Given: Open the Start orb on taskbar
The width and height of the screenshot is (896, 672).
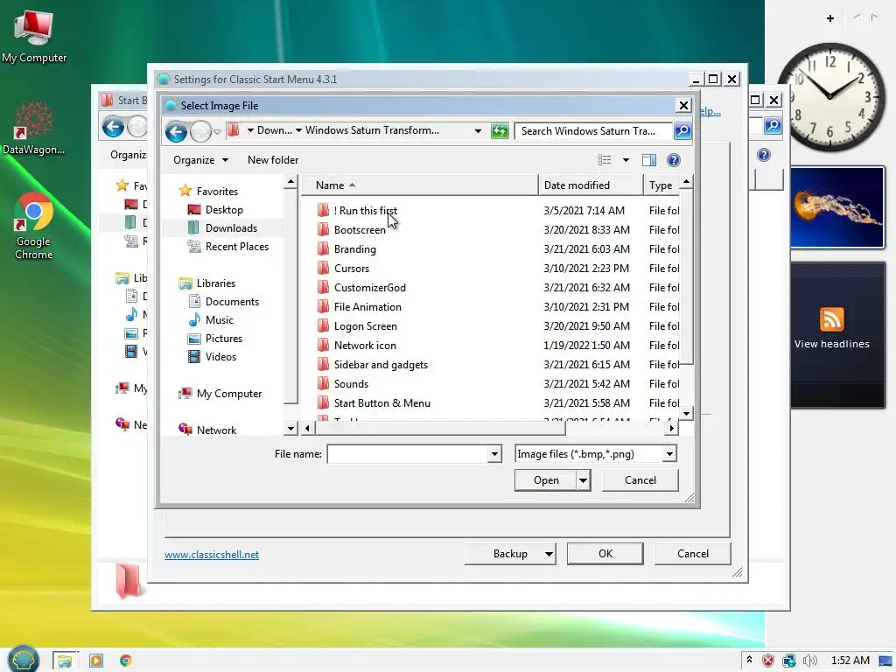Looking at the screenshot, I should [x=23, y=659].
